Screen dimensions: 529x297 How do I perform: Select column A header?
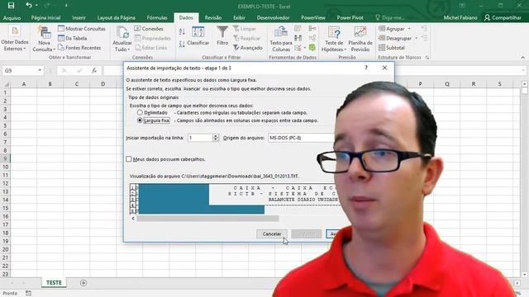(x=24, y=84)
